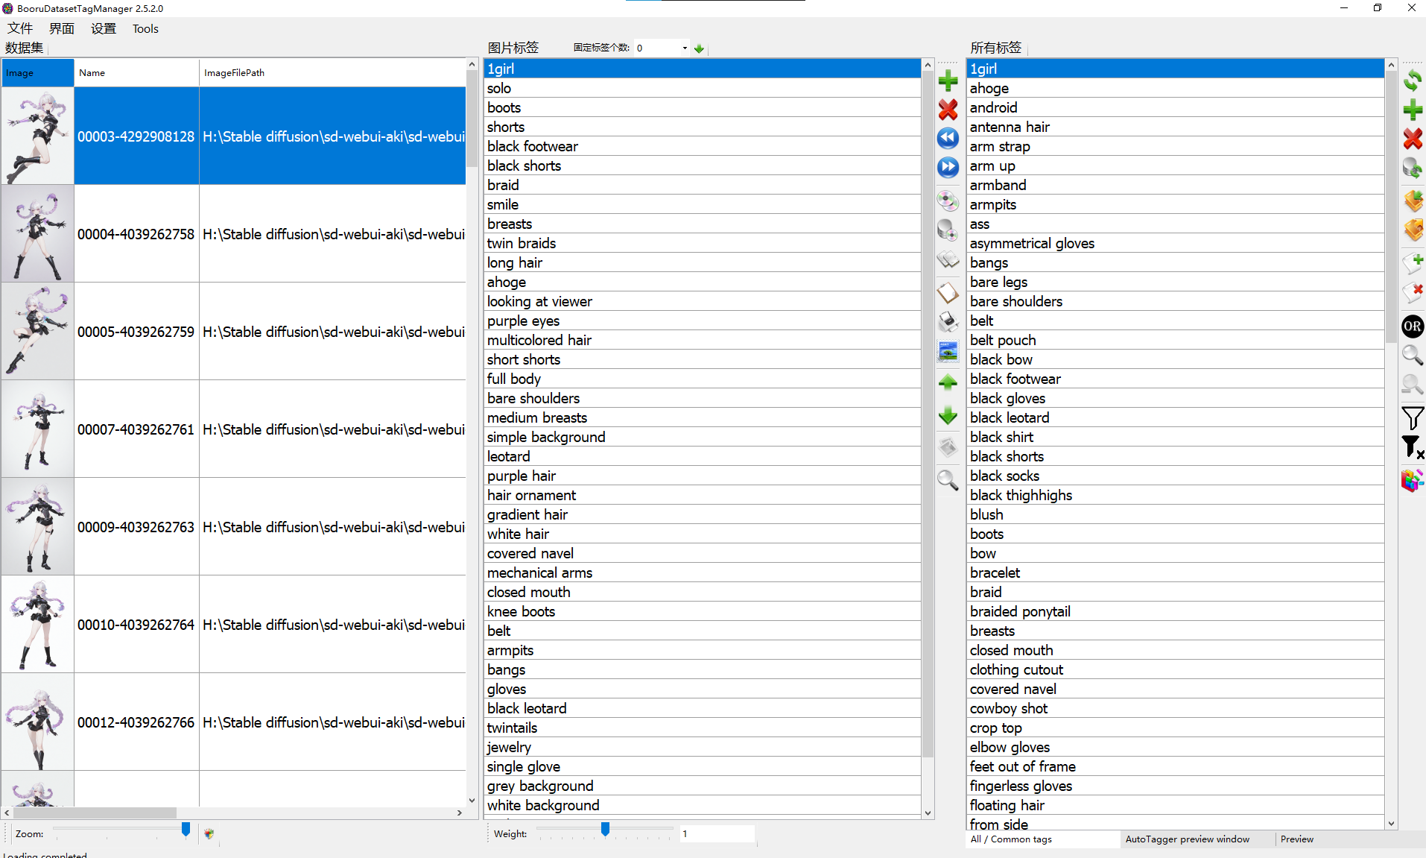Click the funnel filter icon
This screenshot has height=858, width=1426.
(1412, 417)
